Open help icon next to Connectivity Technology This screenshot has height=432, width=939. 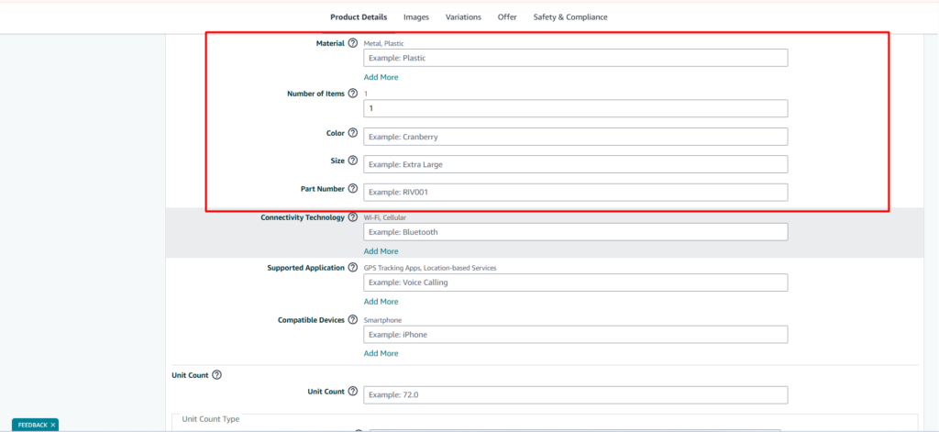pyautogui.click(x=353, y=216)
